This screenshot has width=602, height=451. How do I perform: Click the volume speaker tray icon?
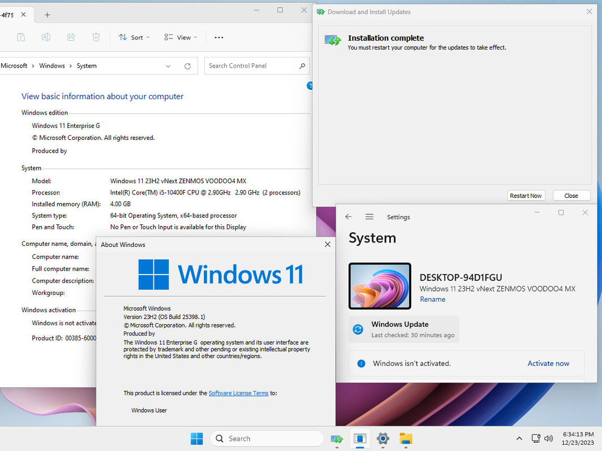[548, 439]
